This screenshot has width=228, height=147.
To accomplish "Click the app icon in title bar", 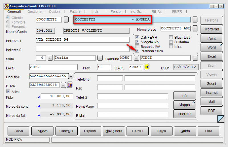I will (x=6, y=6).
